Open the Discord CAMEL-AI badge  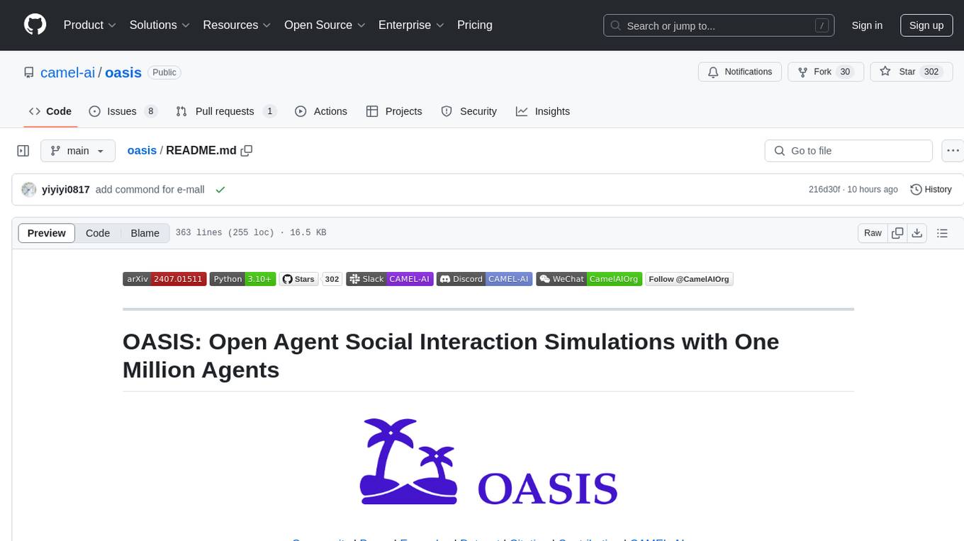[484, 279]
